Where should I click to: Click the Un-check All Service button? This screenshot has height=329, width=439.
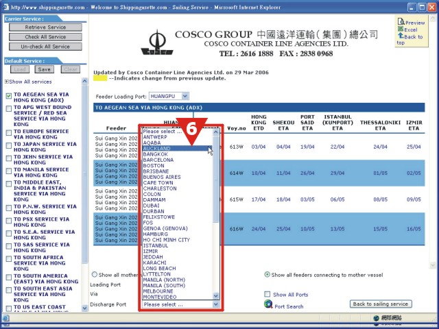click(45, 47)
